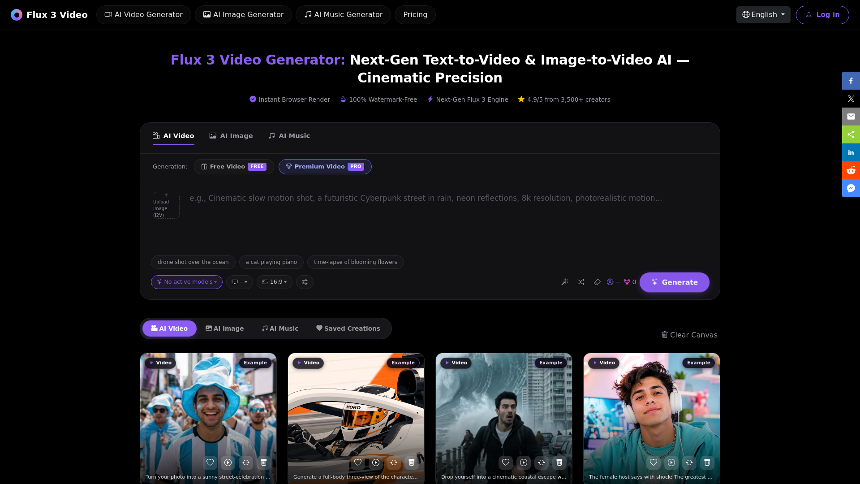Image resolution: width=860 pixels, height=484 pixels.
Task: Play the coastal escape video card
Action: [524, 462]
